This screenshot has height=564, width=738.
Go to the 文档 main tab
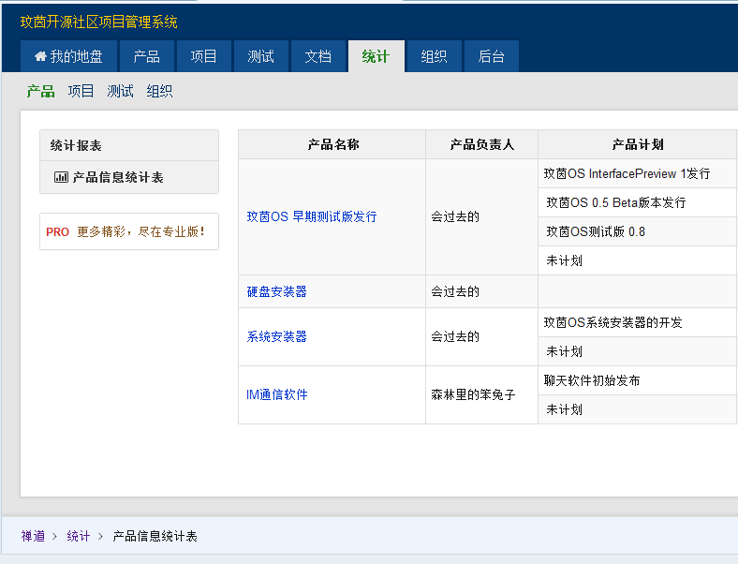[317, 56]
